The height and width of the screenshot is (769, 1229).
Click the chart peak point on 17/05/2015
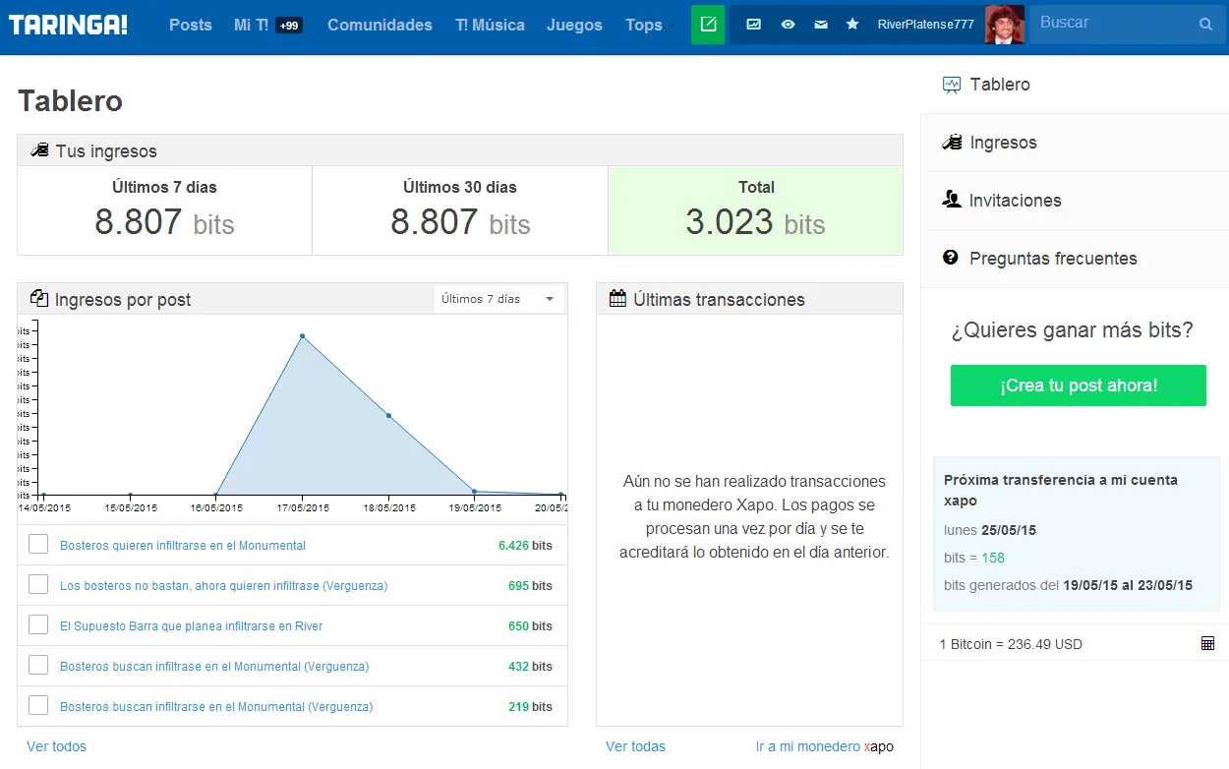(302, 336)
